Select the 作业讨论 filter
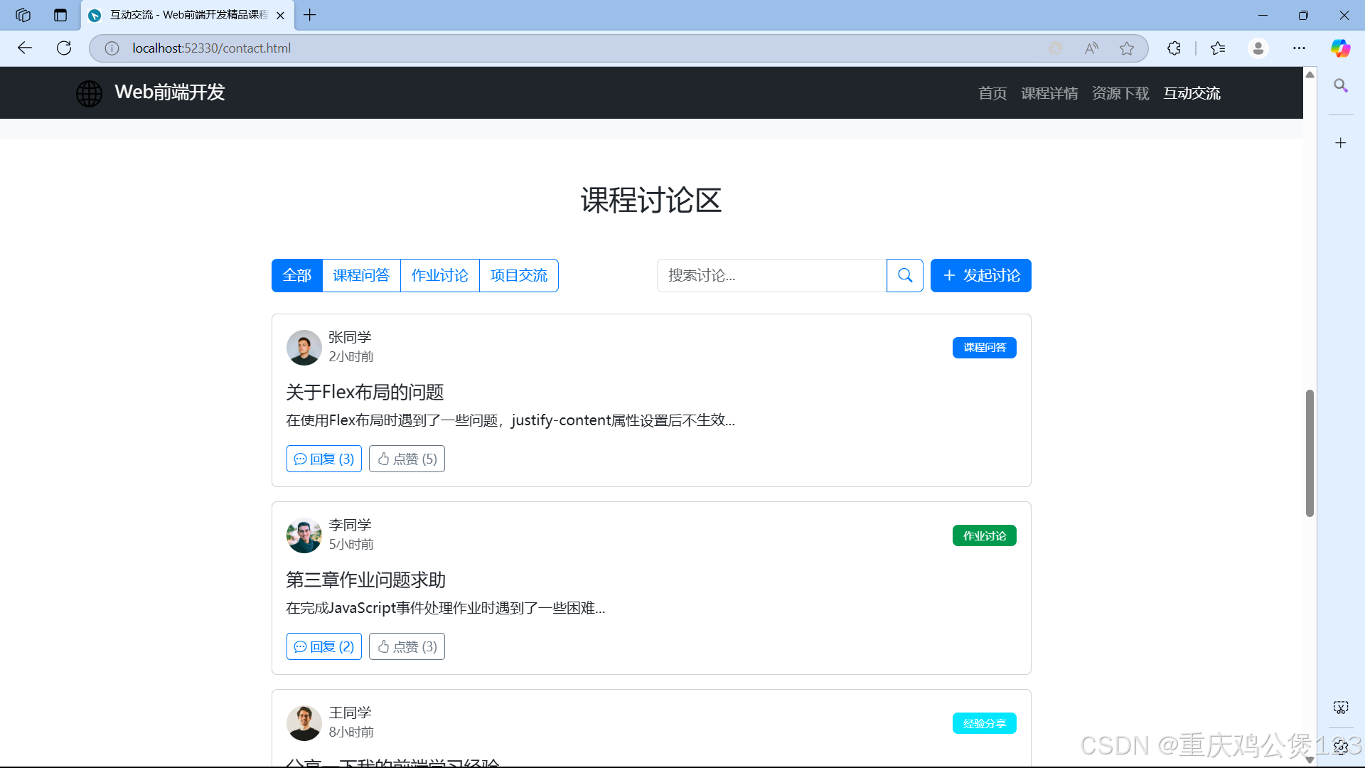This screenshot has height=768, width=1365. pos(439,275)
